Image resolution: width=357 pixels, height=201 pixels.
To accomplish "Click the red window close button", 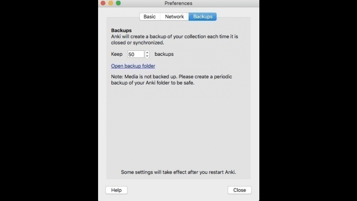I will coord(103,3).
